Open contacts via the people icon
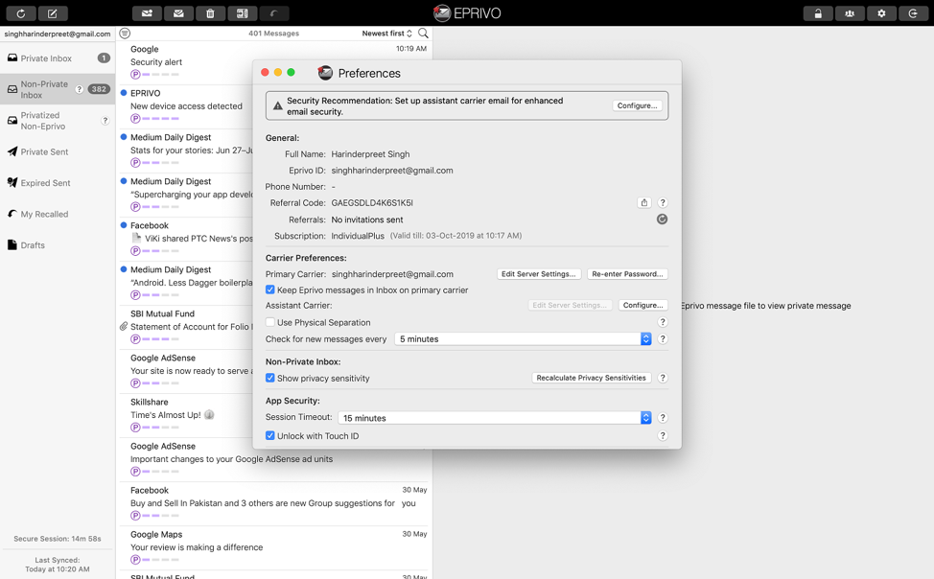Image resolution: width=934 pixels, height=579 pixels. (850, 13)
